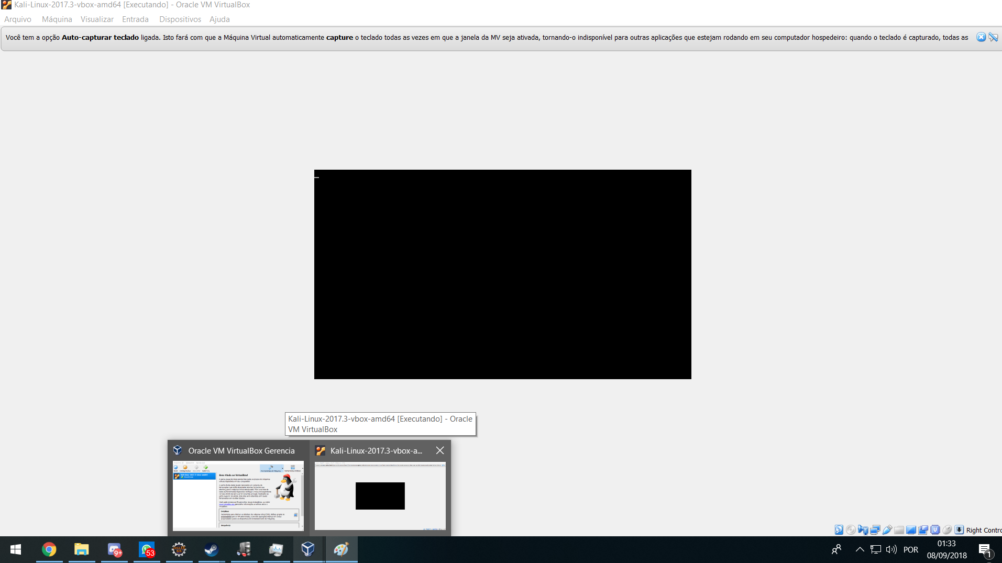Click the optical disc status icon
This screenshot has width=1002, height=563.
tap(851, 530)
